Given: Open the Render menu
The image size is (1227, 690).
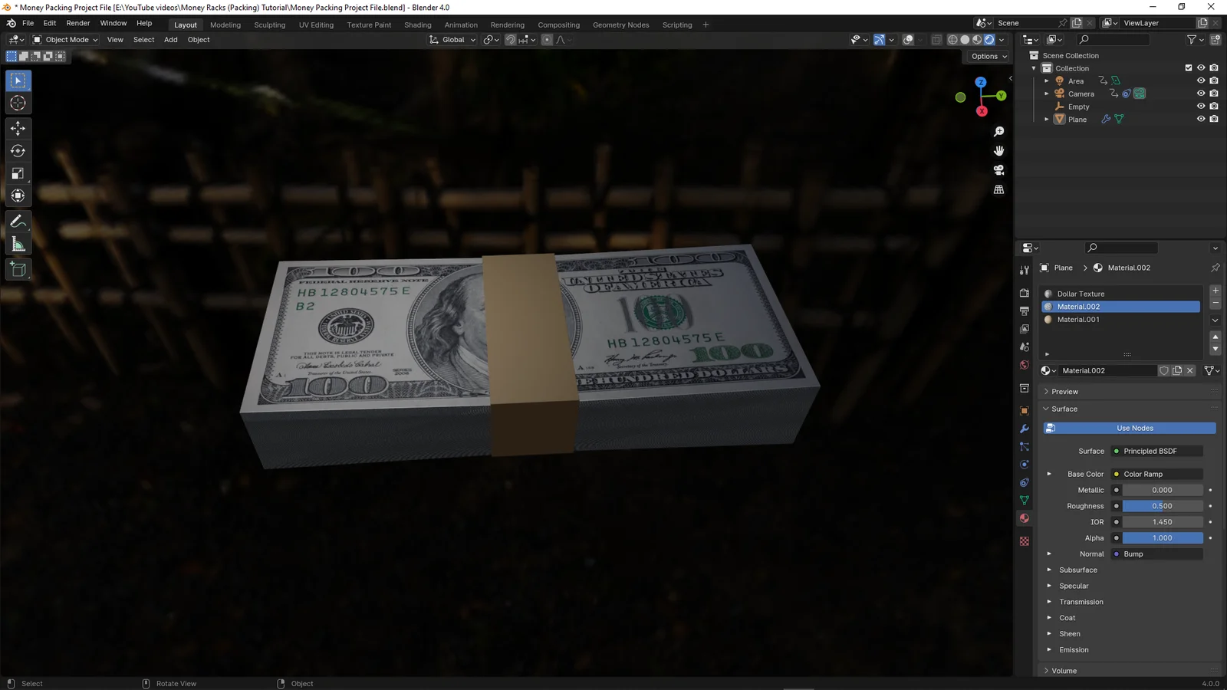Looking at the screenshot, I should click(x=77, y=22).
